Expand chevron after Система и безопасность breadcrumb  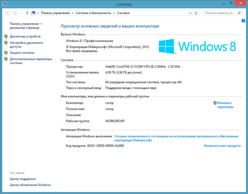coord(114,13)
